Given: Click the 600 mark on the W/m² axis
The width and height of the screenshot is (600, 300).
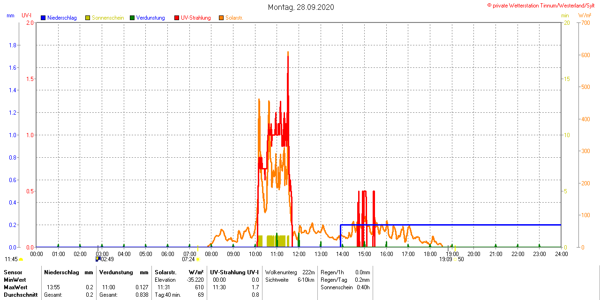Looking at the screenshot, I should (585, 55).
